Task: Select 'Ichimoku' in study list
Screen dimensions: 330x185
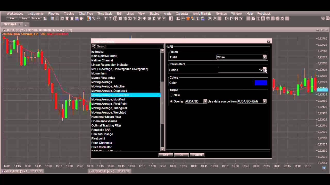Action: (97, 52)
